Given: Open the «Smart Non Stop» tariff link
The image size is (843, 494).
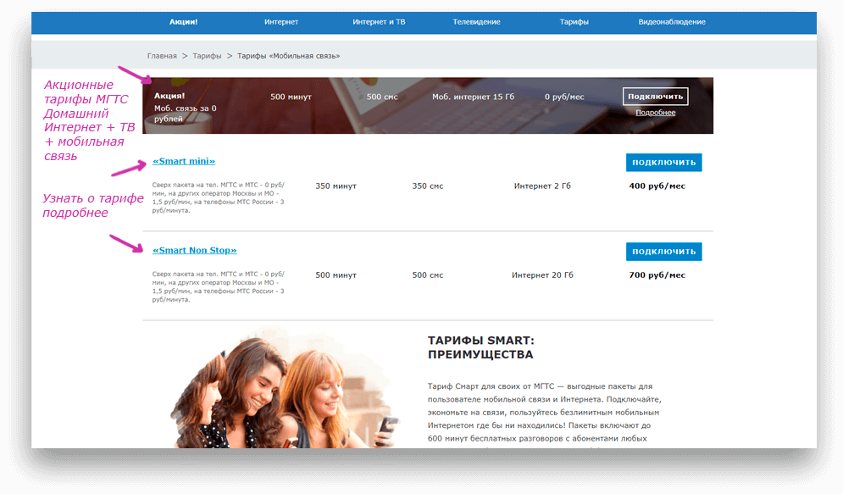Looking at the screenshot, I should point(194,250).
